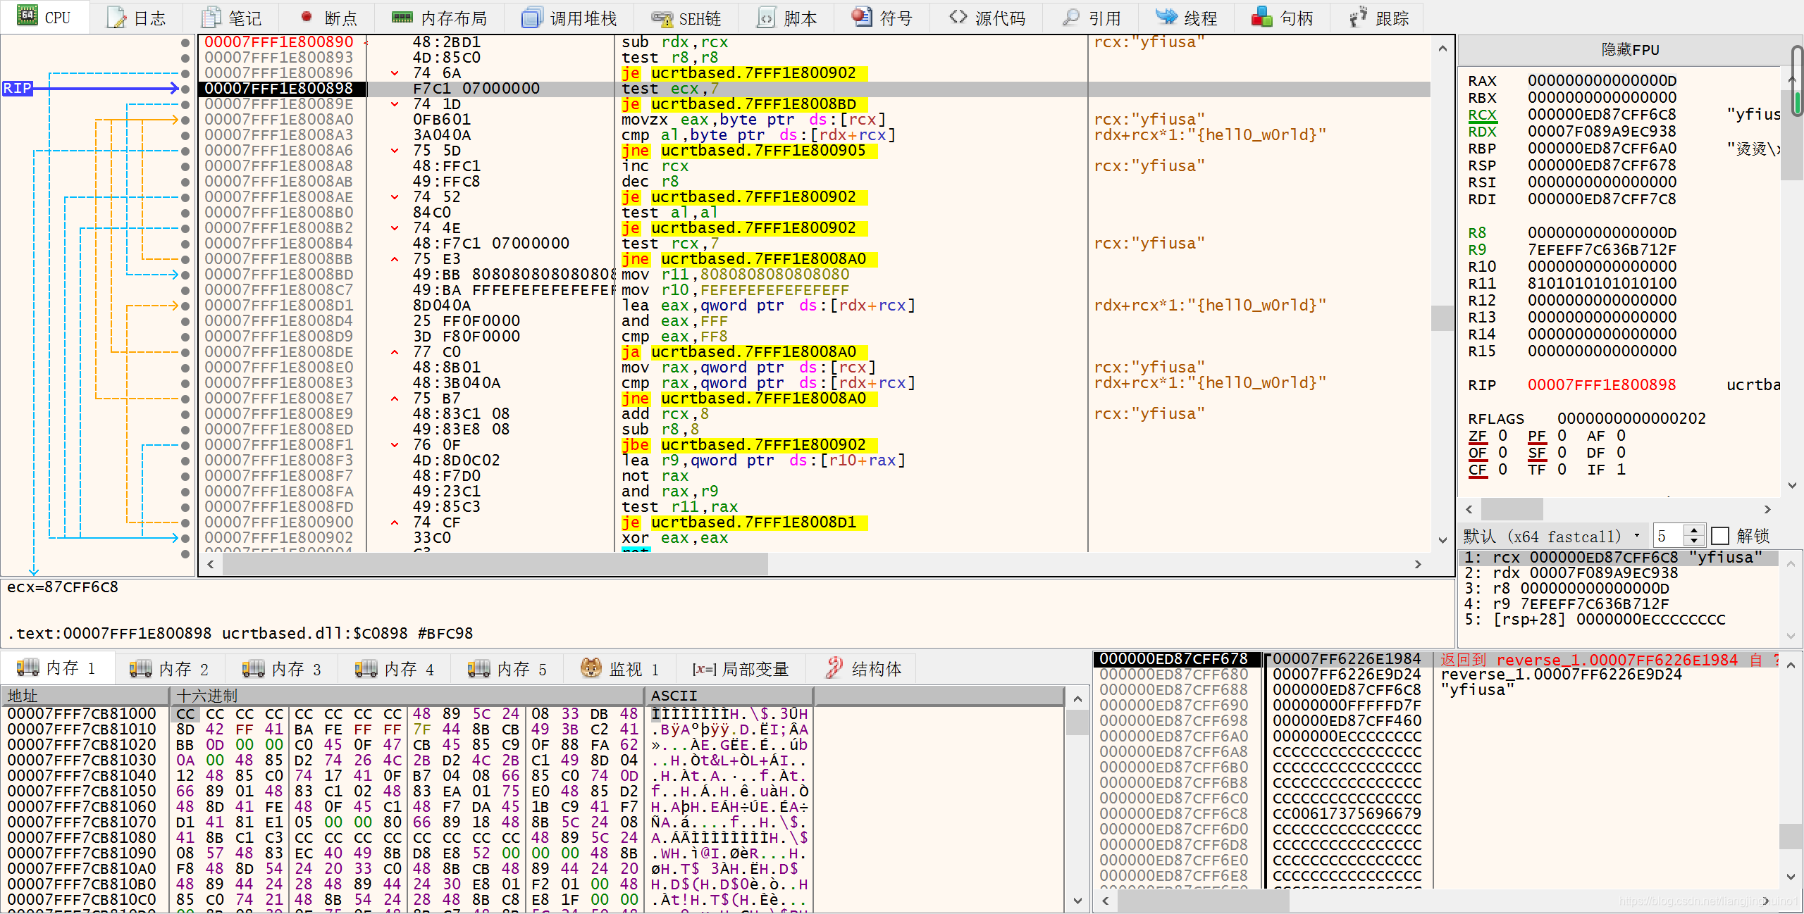Click the breakpoints tab red dot icon

(x=307, y=17)
